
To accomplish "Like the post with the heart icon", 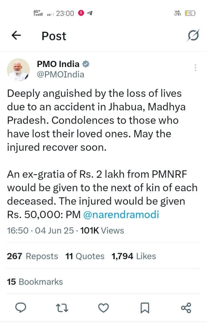I will 103,307.
